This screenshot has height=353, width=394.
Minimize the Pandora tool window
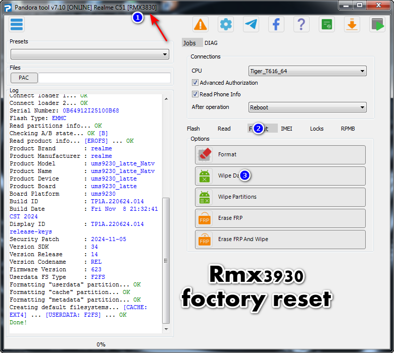pos(346,6)
